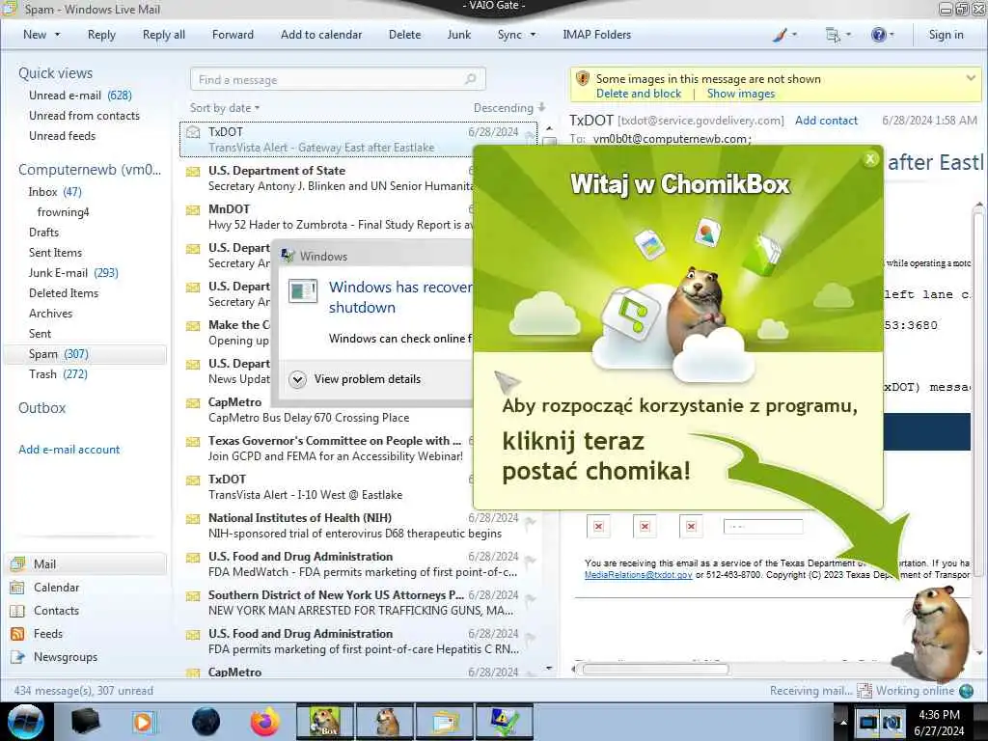This screenshot has height=741, width=988.
Task: Click Add contact link
Action: click(826, 120)
